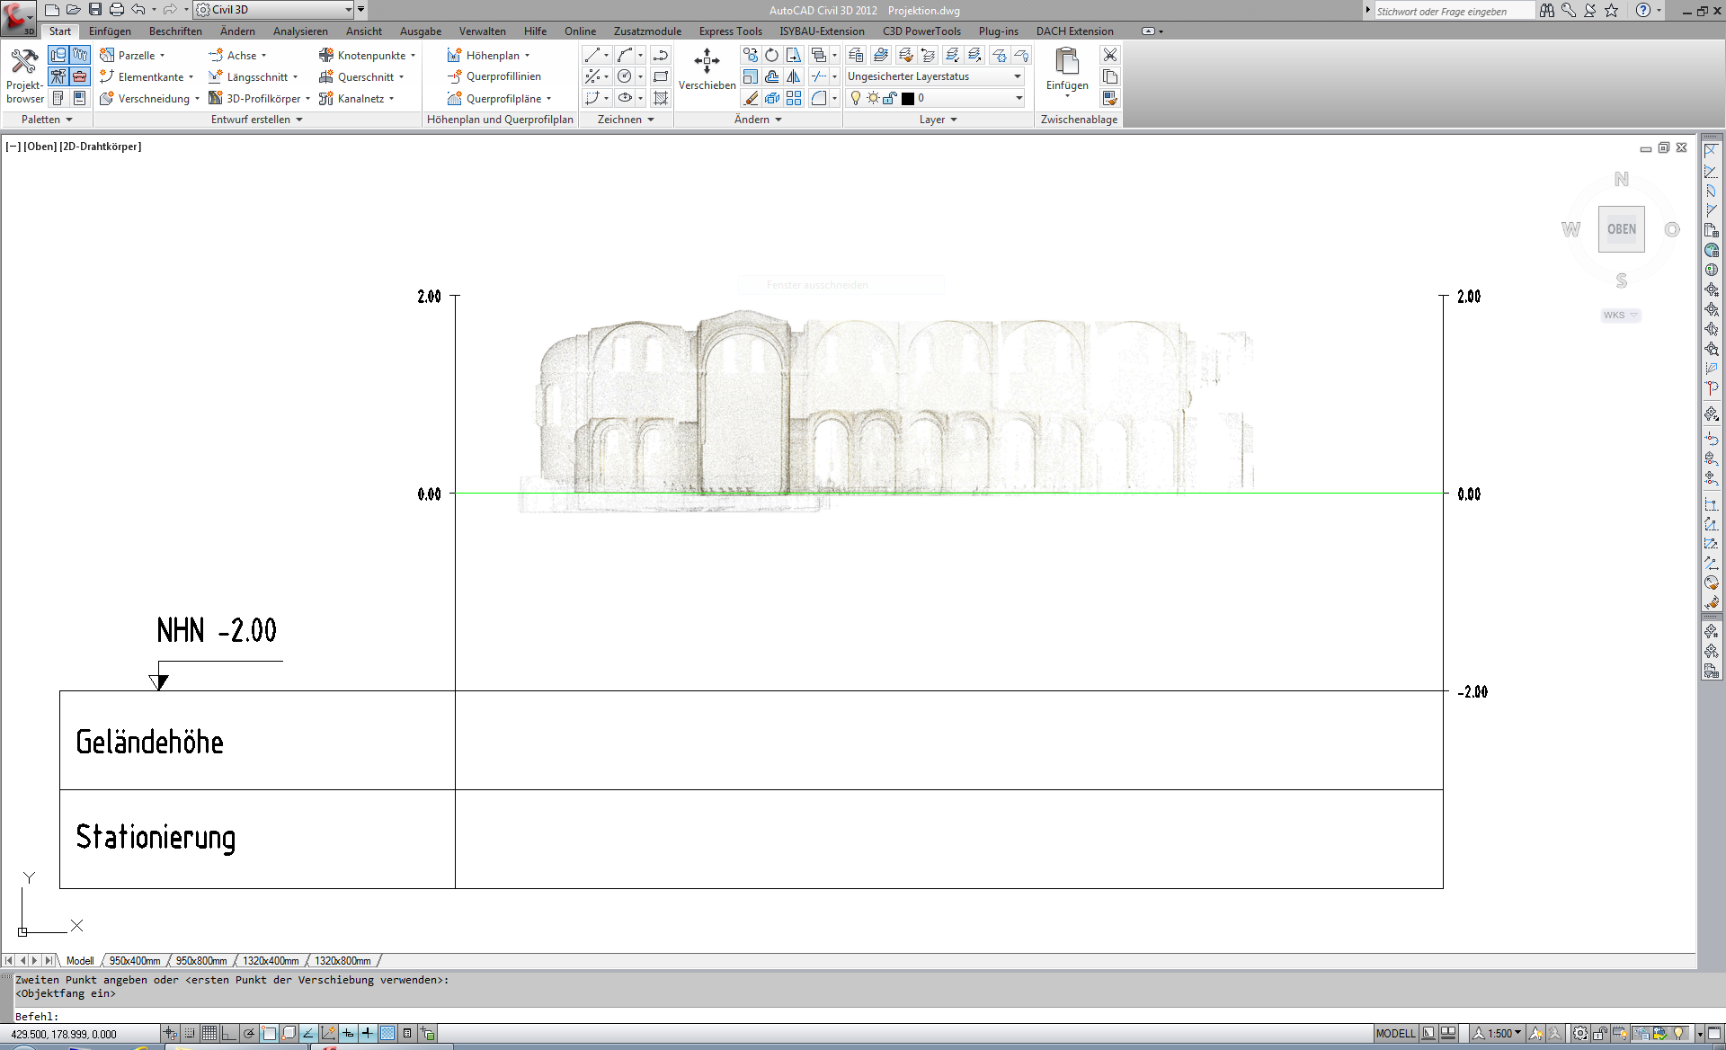The image size is (1726, 1050).
Task: Toggle dynamic input in status bar
Action: click(x=348, y=1033)
